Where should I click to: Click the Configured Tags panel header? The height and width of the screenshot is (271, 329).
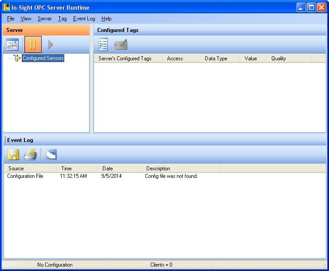(x=210, y=30)
